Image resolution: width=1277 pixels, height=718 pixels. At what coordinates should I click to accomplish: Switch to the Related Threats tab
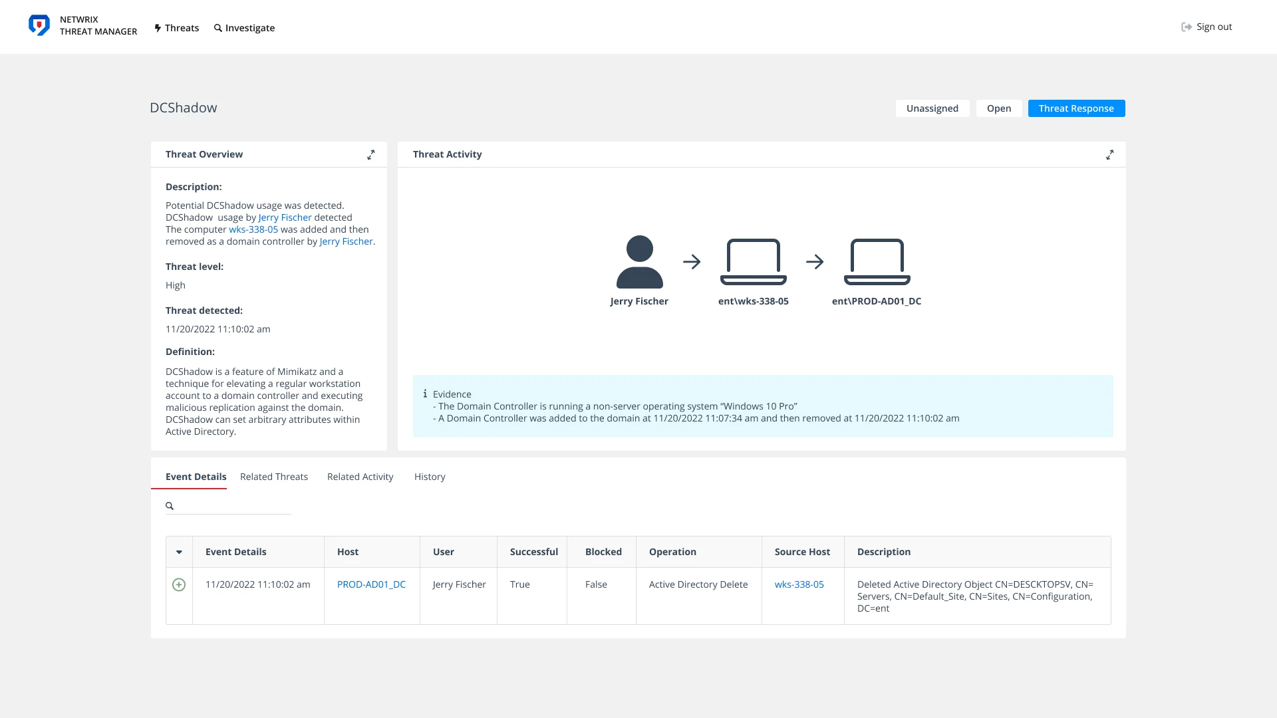(x=274, y=477)
